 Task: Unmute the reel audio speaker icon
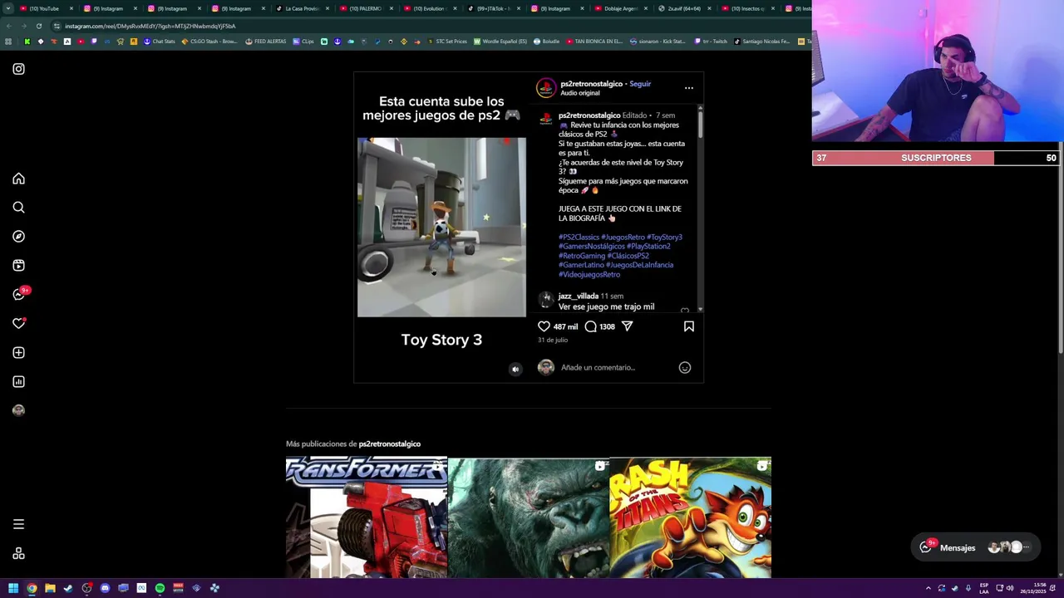515,370
